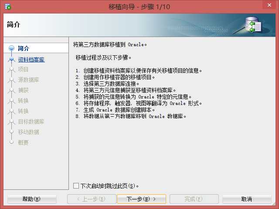The image size is (279, 209).
Task: Open the 资料档案库 step link
Action: (31, 59)
